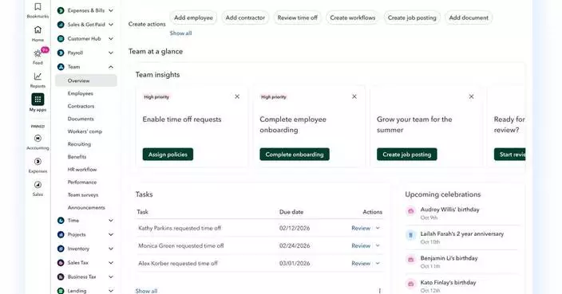Expand the Time section chevron
562x294 pixels.
pos(111,221)
